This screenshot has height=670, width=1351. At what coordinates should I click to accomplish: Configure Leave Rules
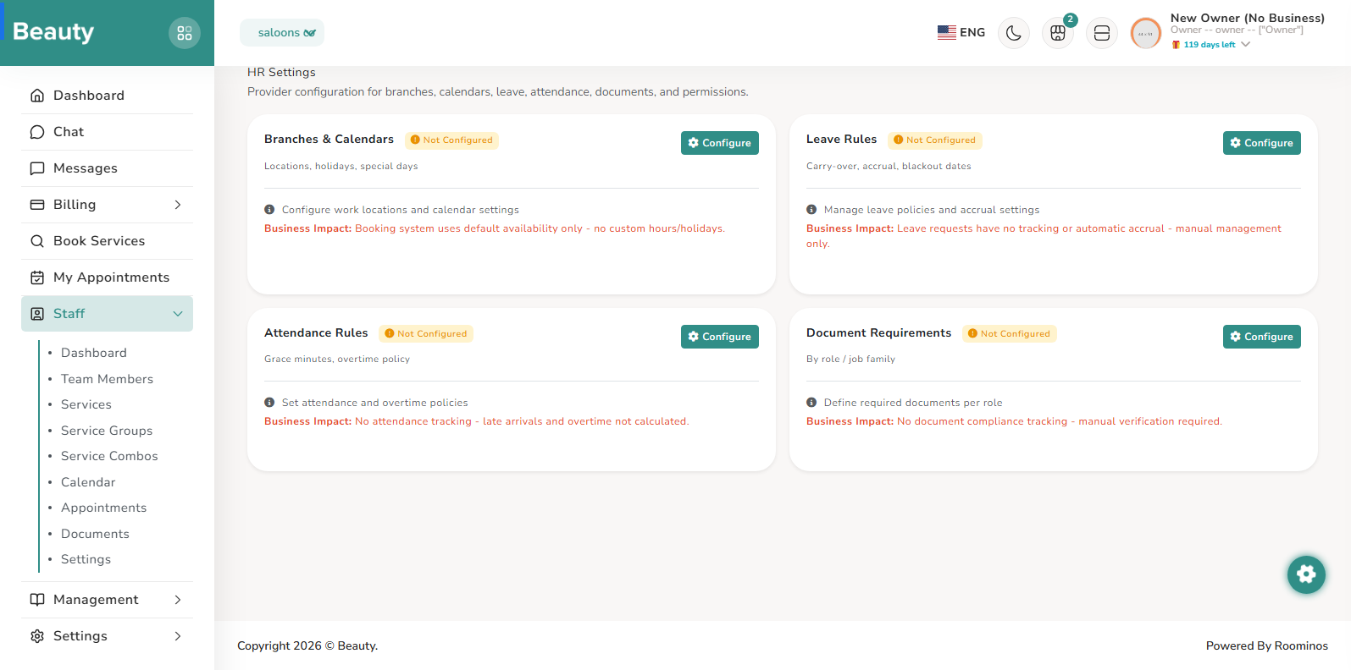1262,143
